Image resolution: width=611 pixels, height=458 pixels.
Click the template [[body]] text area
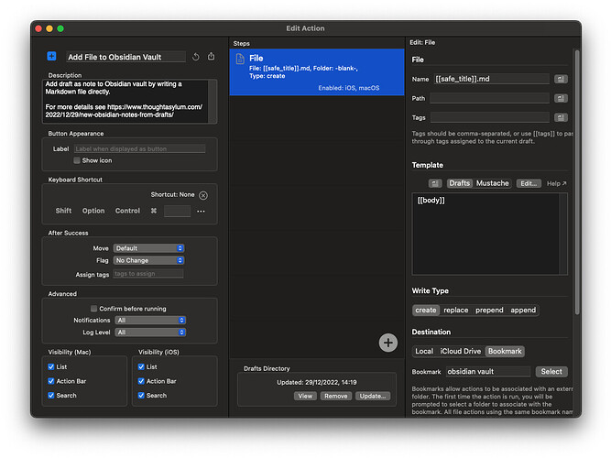486,234
